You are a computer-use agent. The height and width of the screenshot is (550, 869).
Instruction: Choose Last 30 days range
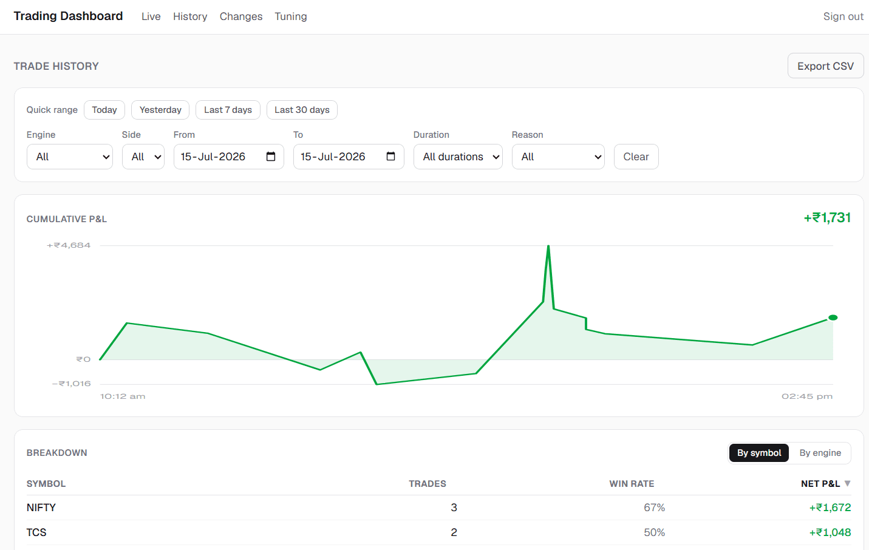point(302,110)
